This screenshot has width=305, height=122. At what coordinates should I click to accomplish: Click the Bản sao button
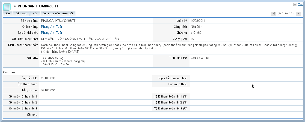coord(21,13)
